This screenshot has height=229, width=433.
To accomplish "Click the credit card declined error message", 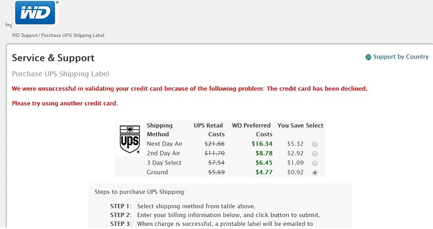I will 190,88.
